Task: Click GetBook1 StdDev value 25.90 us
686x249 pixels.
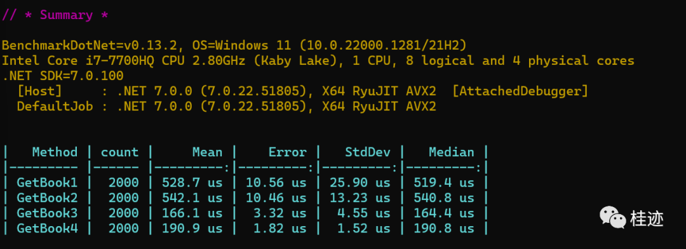Action: 360,182
